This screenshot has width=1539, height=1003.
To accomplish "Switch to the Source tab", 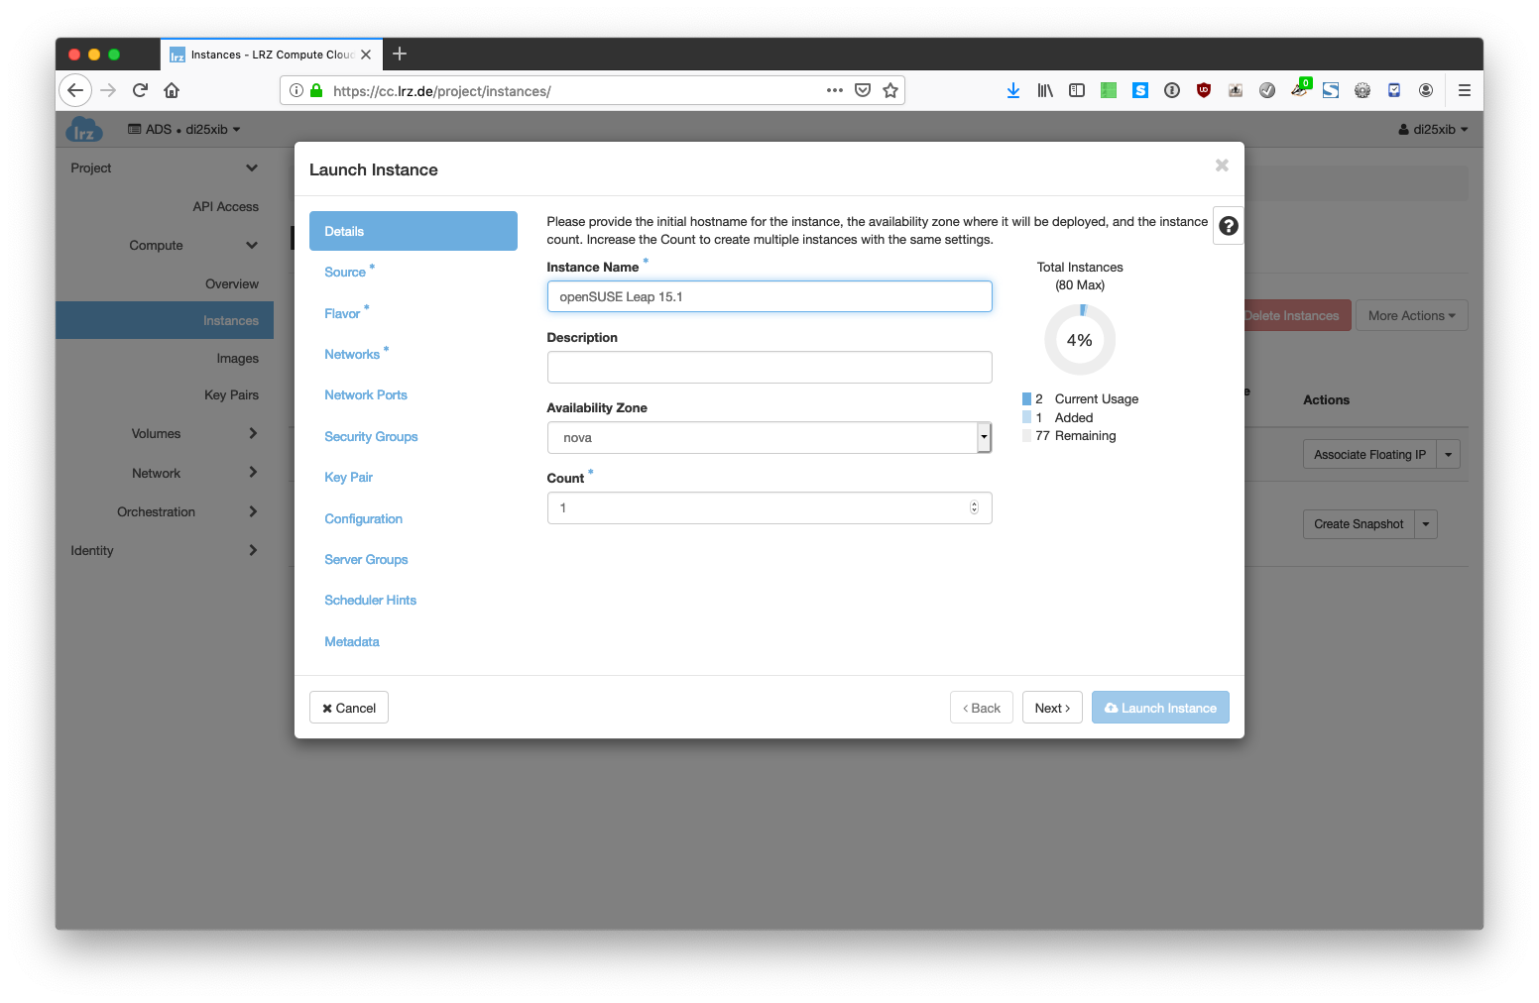I will coord(345,273).
